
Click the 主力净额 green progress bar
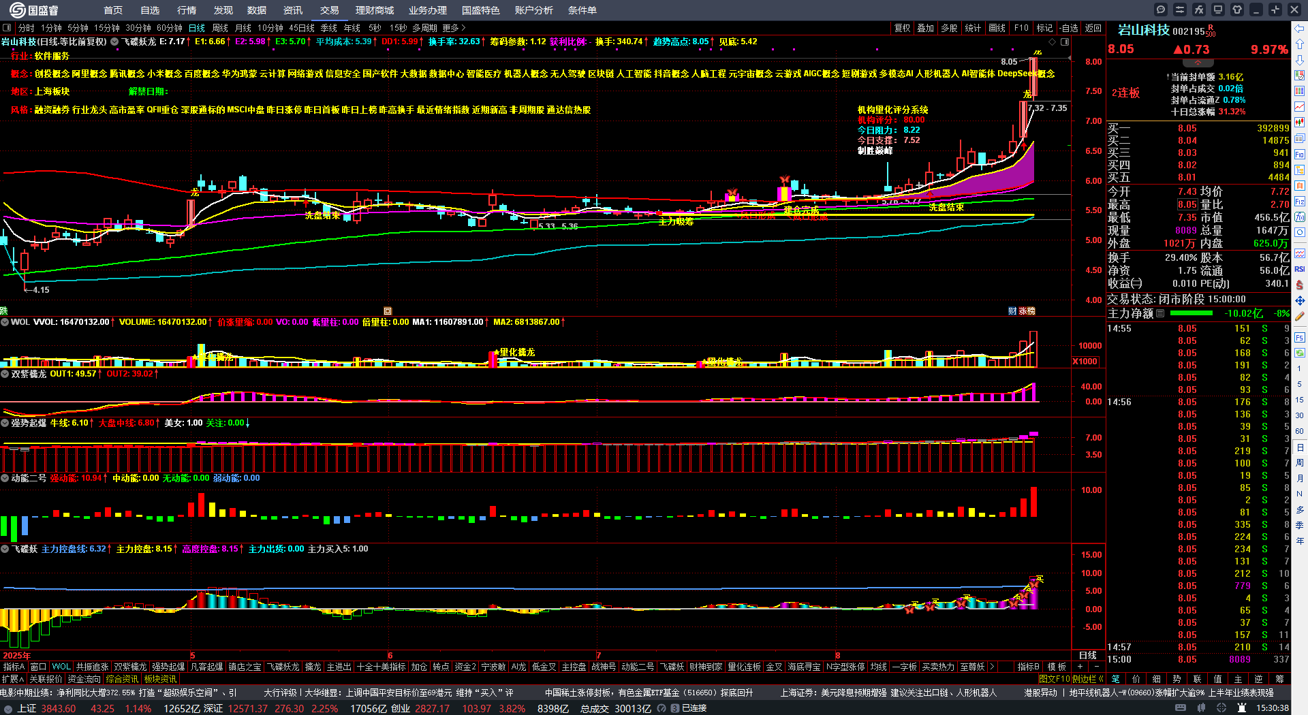point(1191,313)
